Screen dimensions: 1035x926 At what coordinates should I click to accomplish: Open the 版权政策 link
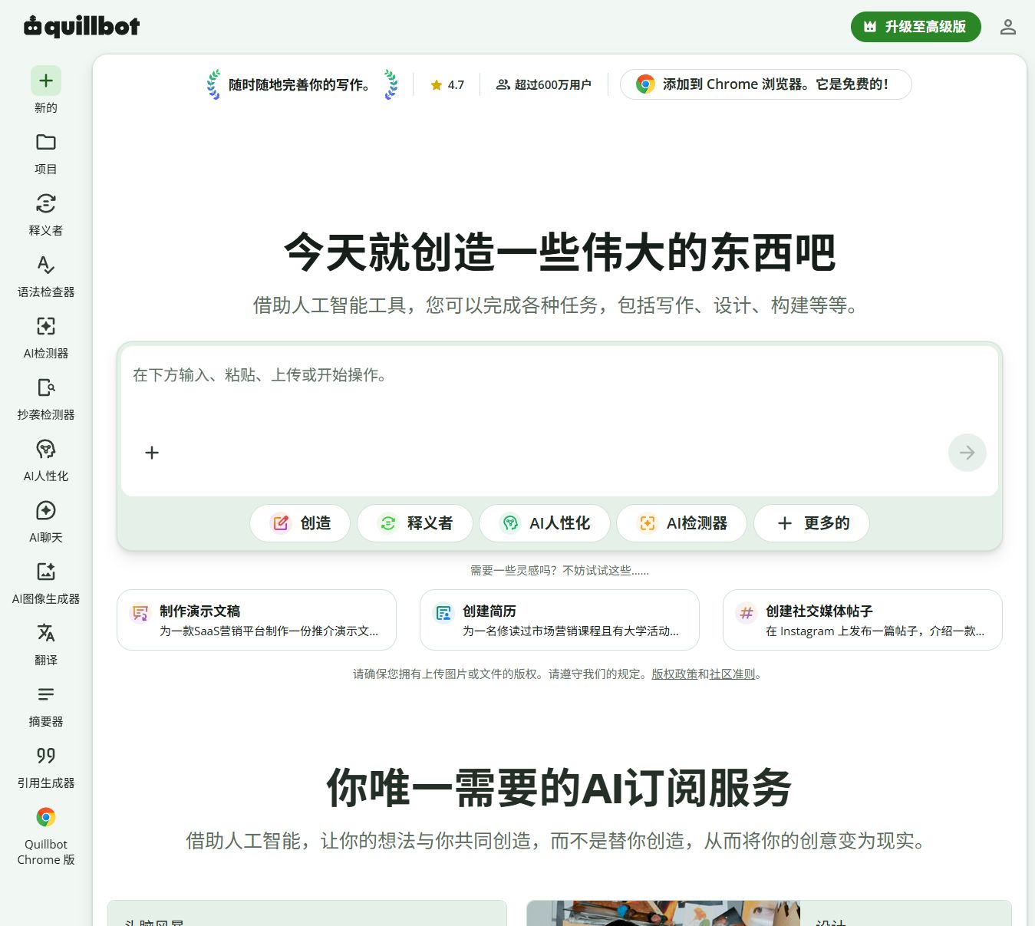pos(674,674)
